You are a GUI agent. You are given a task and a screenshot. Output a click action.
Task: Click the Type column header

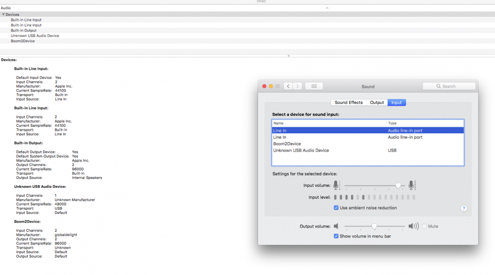point(425,123)
